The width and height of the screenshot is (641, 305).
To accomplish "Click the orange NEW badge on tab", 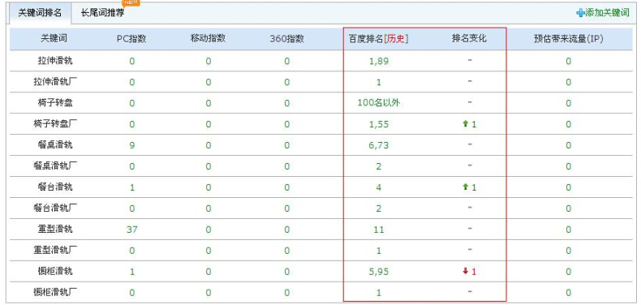I will (131, 3).
